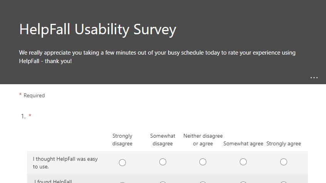Click the Strongly agree column header
The image size is (326, 183).
284,143
